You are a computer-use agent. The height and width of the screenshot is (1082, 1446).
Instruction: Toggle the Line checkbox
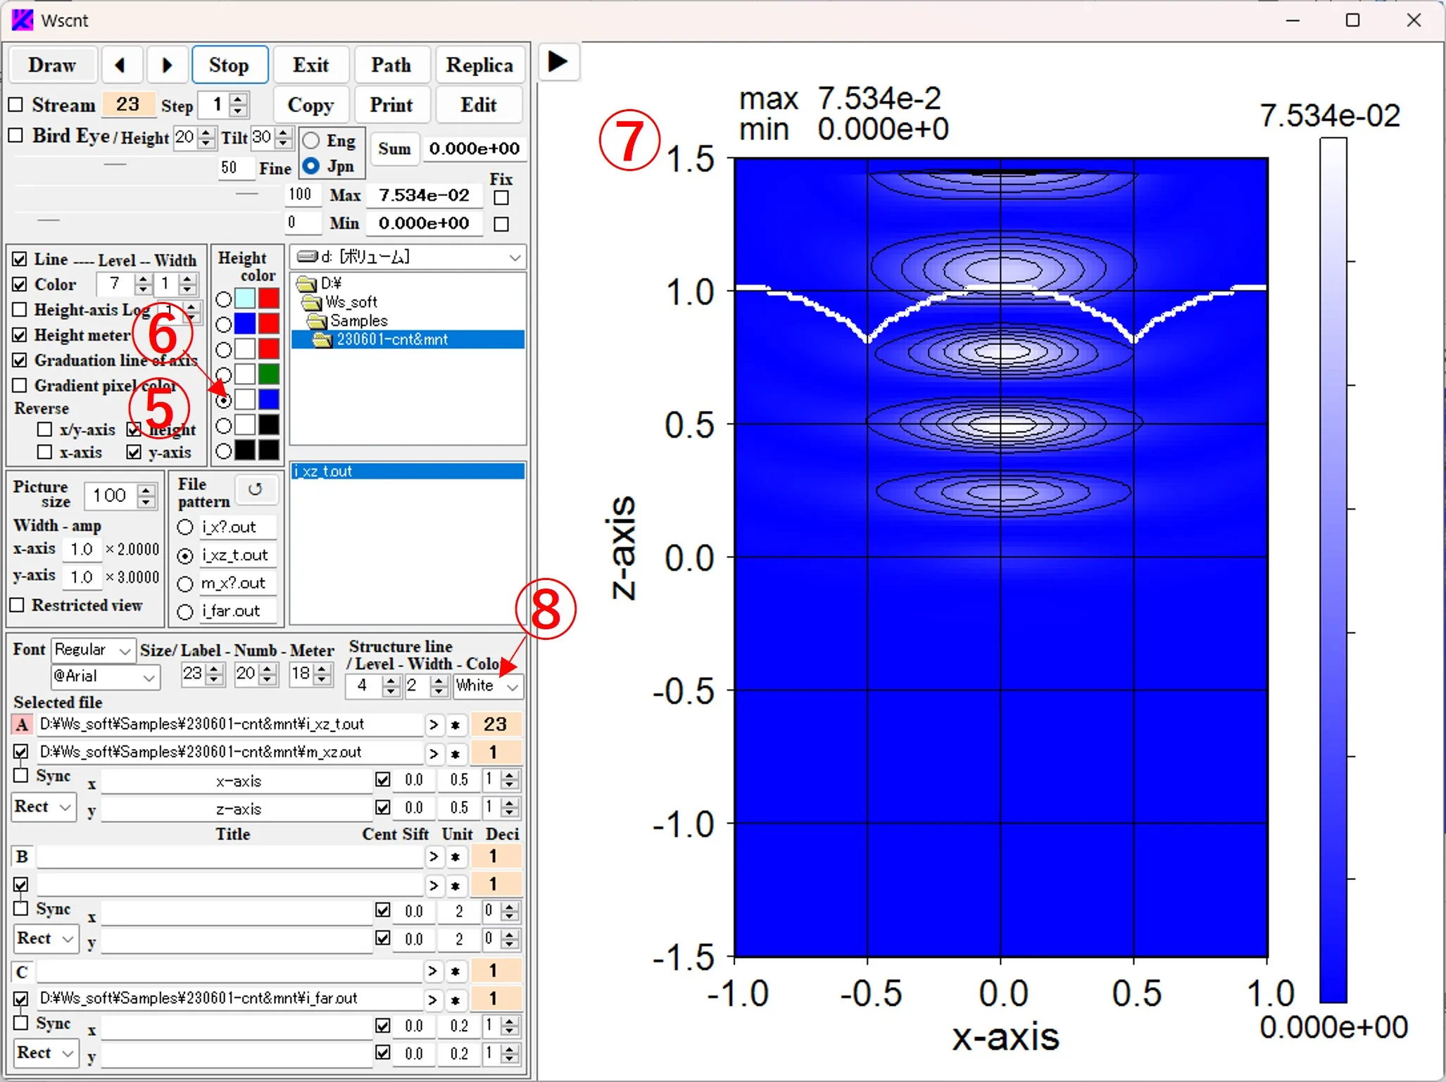coord(20,259)
